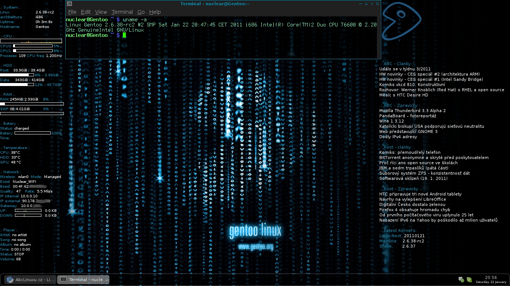The image size is (510, 286).
Task: Click the green cursor at the terminal prompt
Action: [124, 35]
